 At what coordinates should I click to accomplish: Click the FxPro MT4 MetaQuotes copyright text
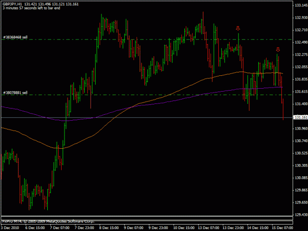(x=48, y=221)
